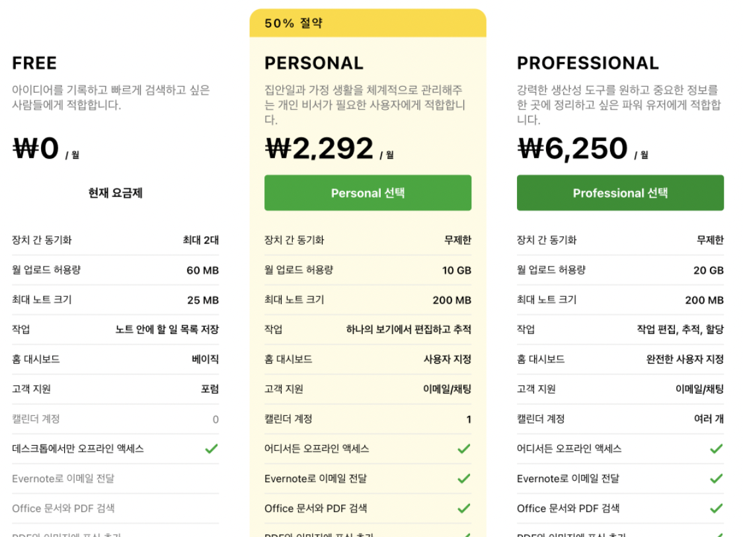Click the Office 문서와 PDF 검색 checkmark under Professional
The image size is (743, 537).
click(x=717, y=508)
